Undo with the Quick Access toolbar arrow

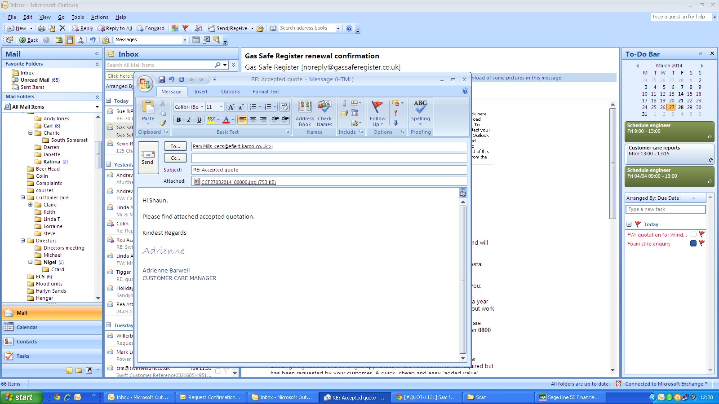(x=172, y=79)
